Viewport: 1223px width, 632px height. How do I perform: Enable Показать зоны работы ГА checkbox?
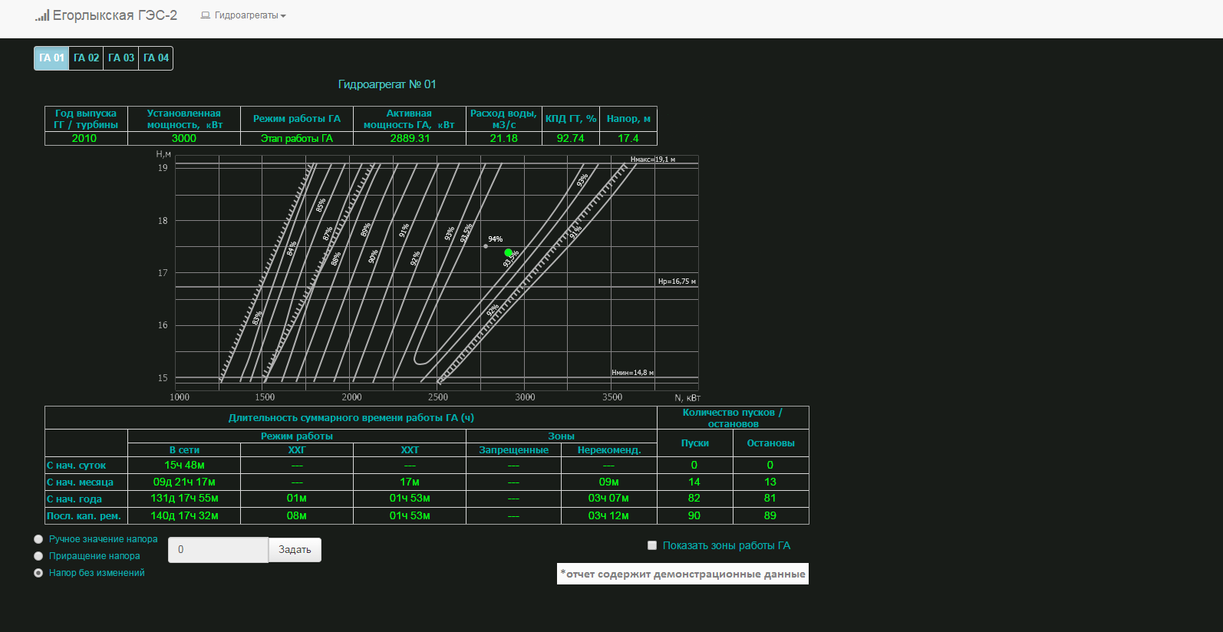[x=652, y=545]
